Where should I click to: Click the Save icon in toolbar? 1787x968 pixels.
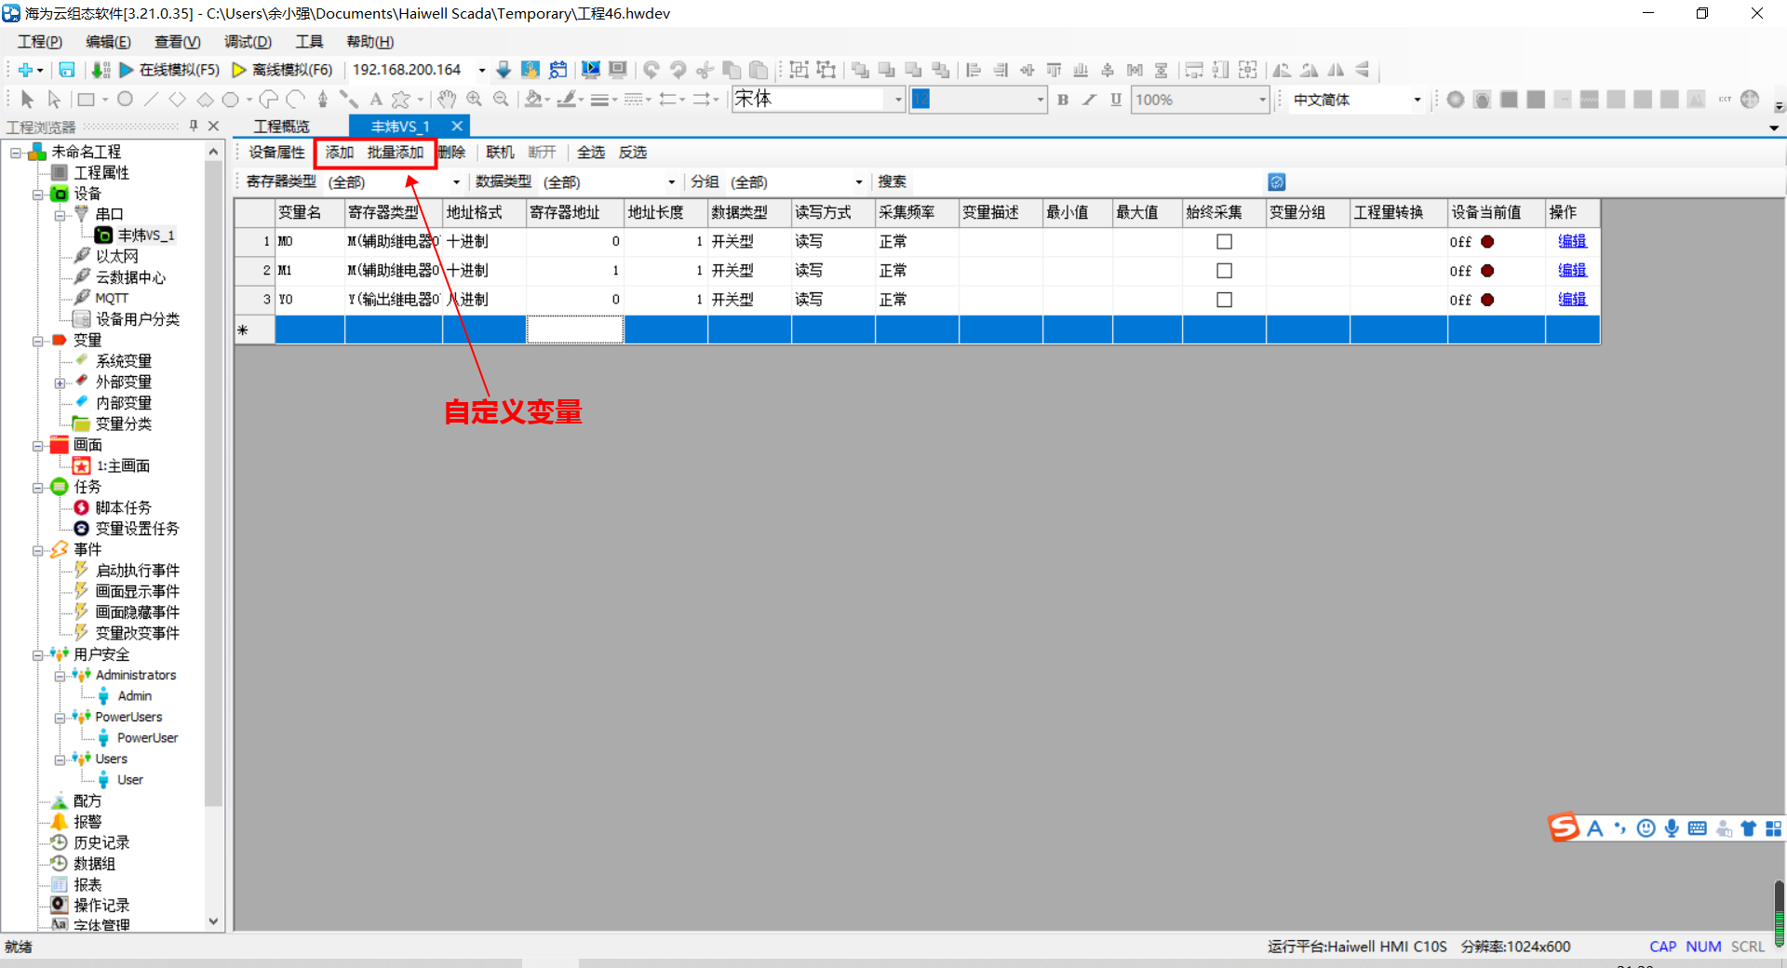coord(67,70)
